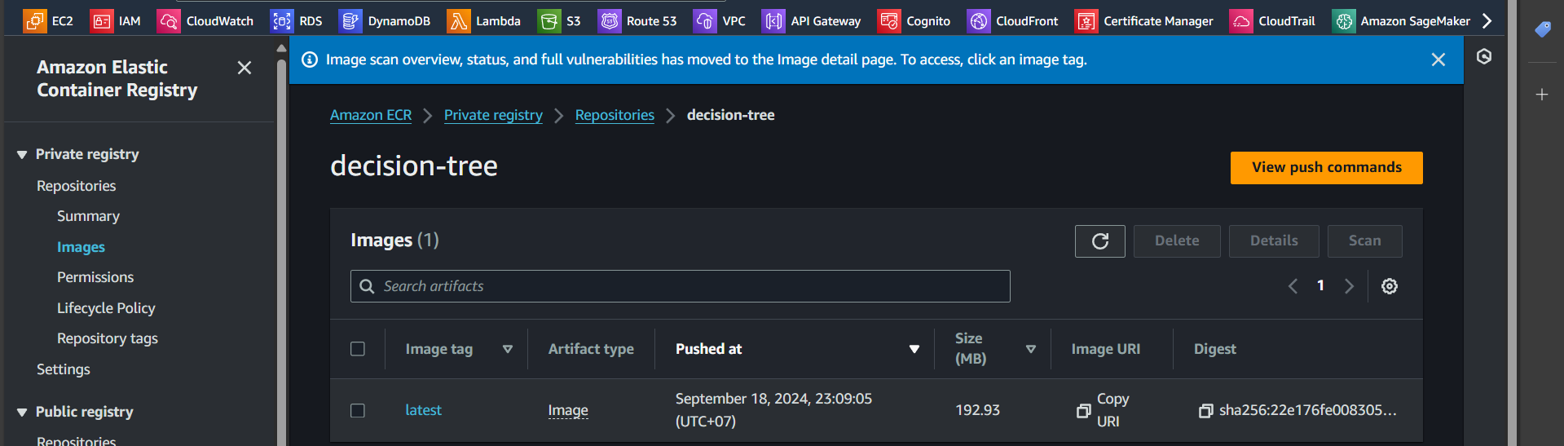
Task: Go to previous page of images
Action: (x=1293, y=286)
